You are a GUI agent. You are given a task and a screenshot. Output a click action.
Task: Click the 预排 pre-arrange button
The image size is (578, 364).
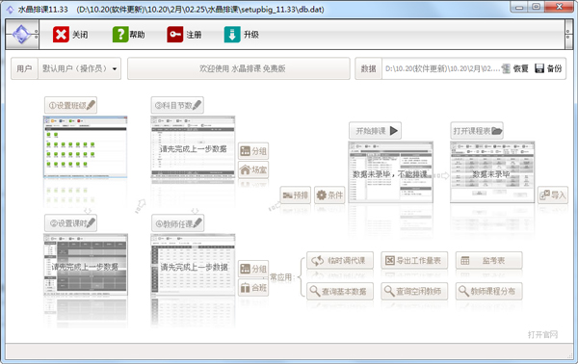click(x=296, y=195)
